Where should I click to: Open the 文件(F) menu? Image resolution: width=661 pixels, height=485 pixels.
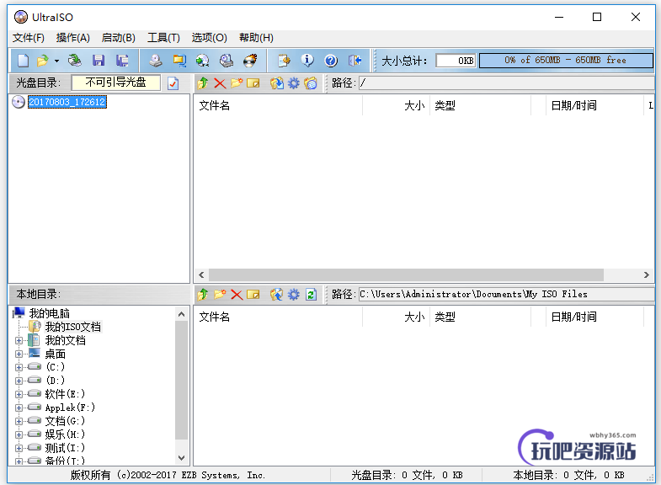click(x=29, y=38)
